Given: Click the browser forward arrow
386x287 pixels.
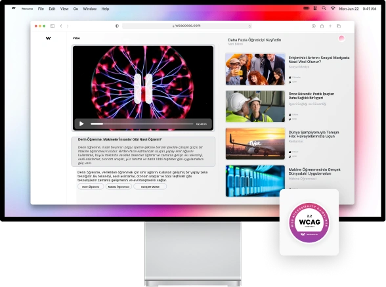Looking at the screenshot, I should click(x=68, y=26).
